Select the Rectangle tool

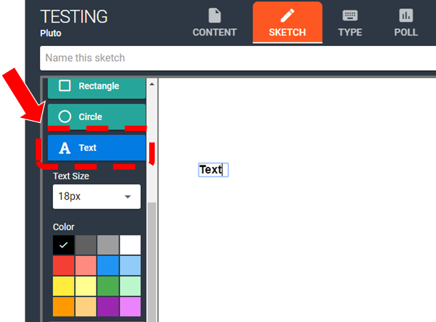click(x=97, y=88)
